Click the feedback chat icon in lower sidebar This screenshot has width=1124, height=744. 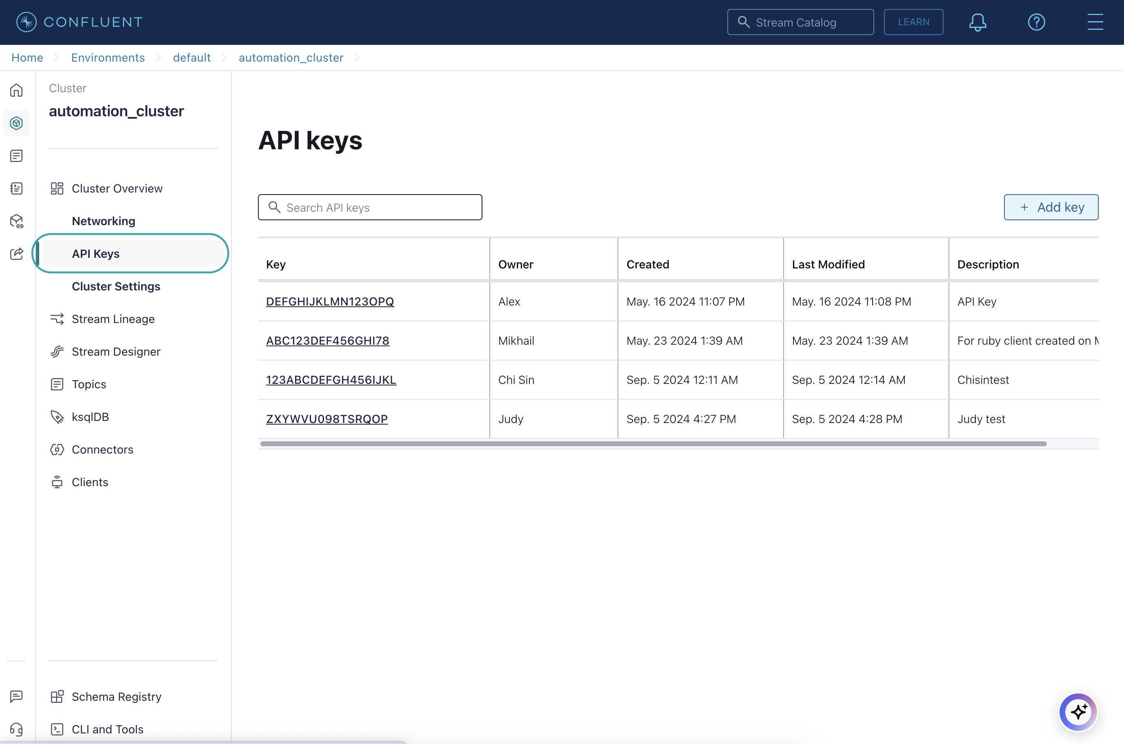(x=17, y=696)
